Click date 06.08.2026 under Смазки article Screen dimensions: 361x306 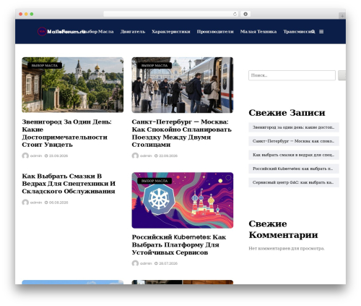tap(58, 203)
